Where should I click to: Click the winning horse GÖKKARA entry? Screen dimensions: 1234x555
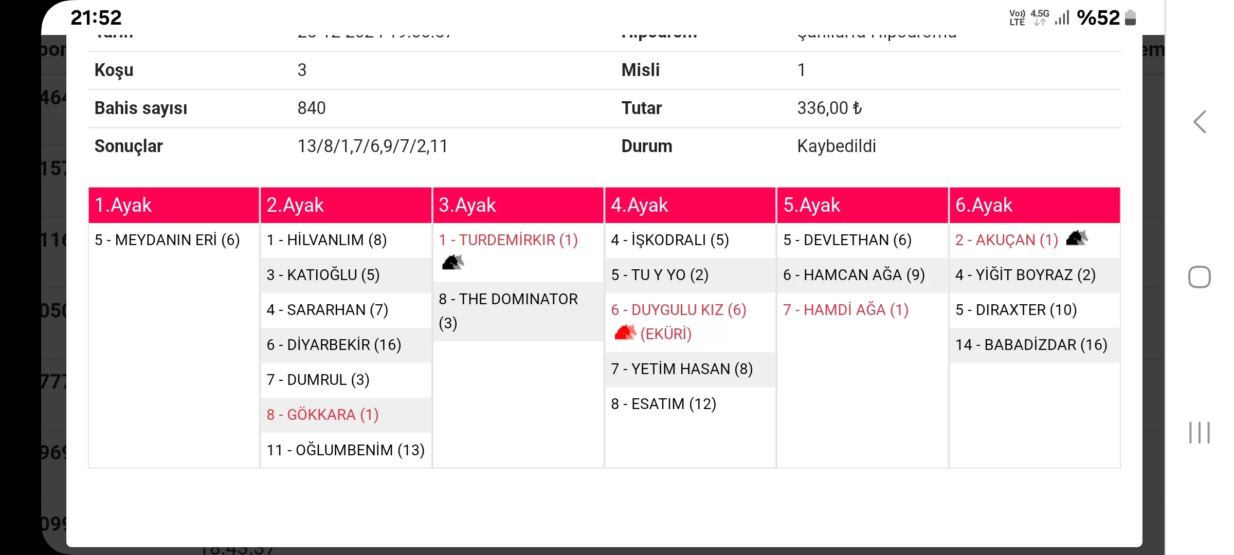(x=322, y=415)
